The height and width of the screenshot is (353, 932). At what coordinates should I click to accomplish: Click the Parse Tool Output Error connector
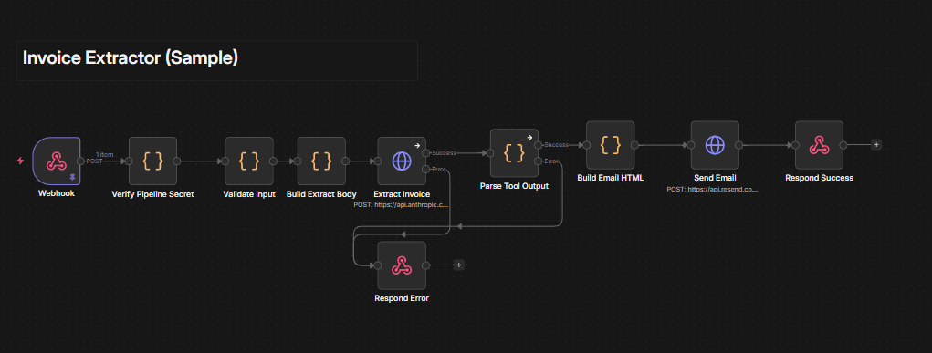coord(538,161)
